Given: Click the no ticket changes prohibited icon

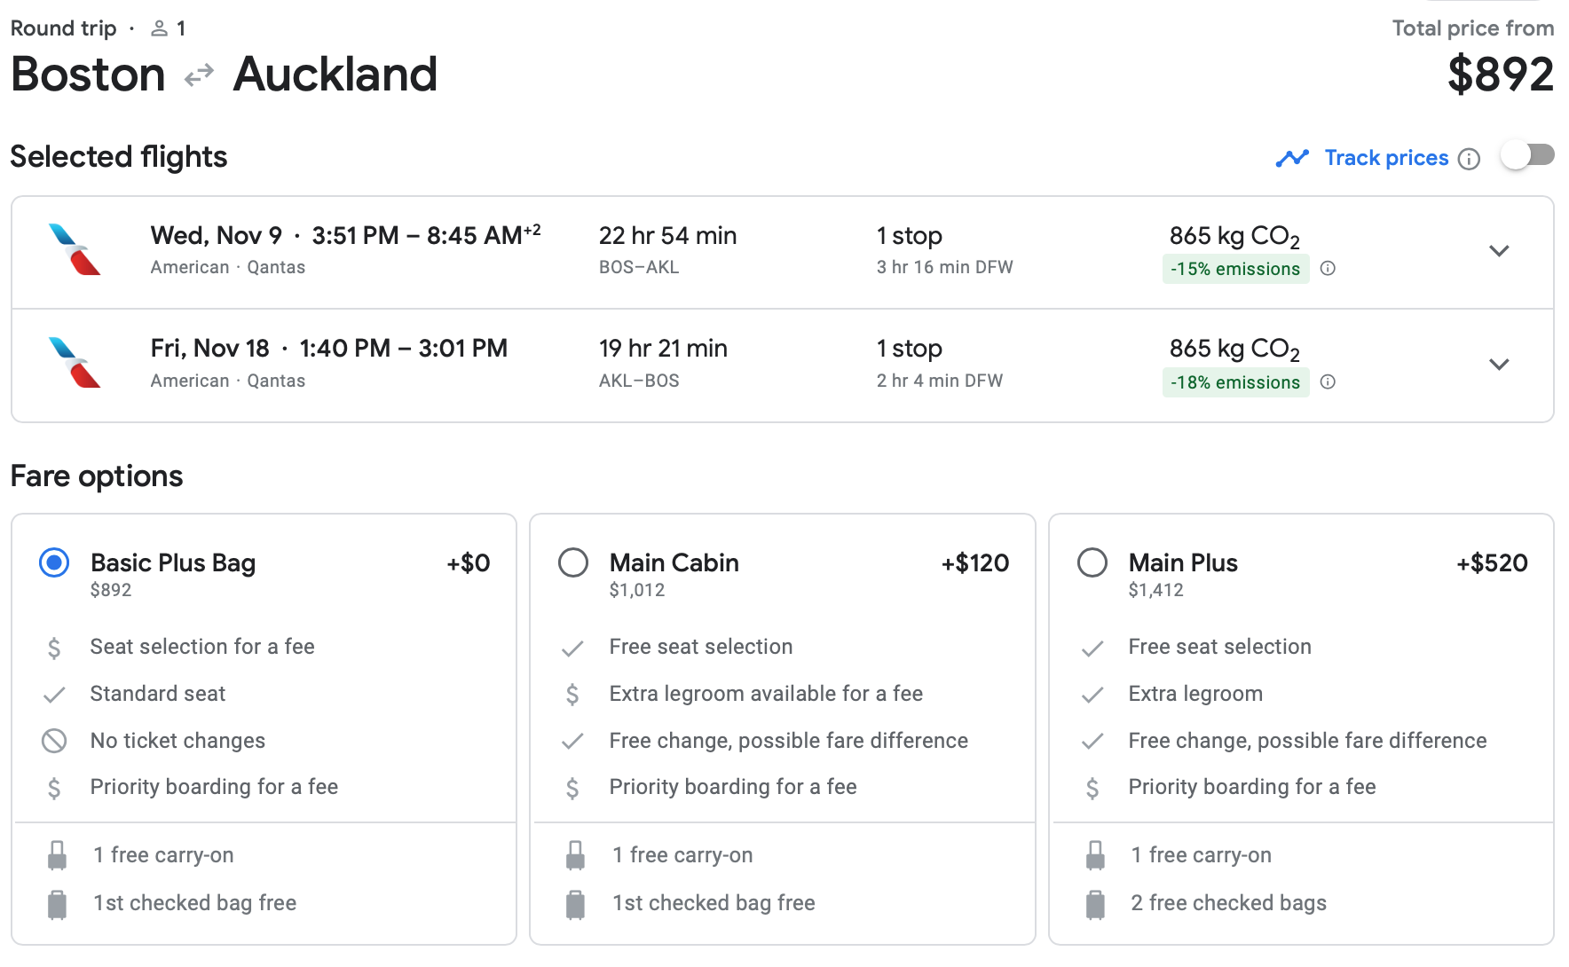Looking at the screenshot, I should coord(54,741).
